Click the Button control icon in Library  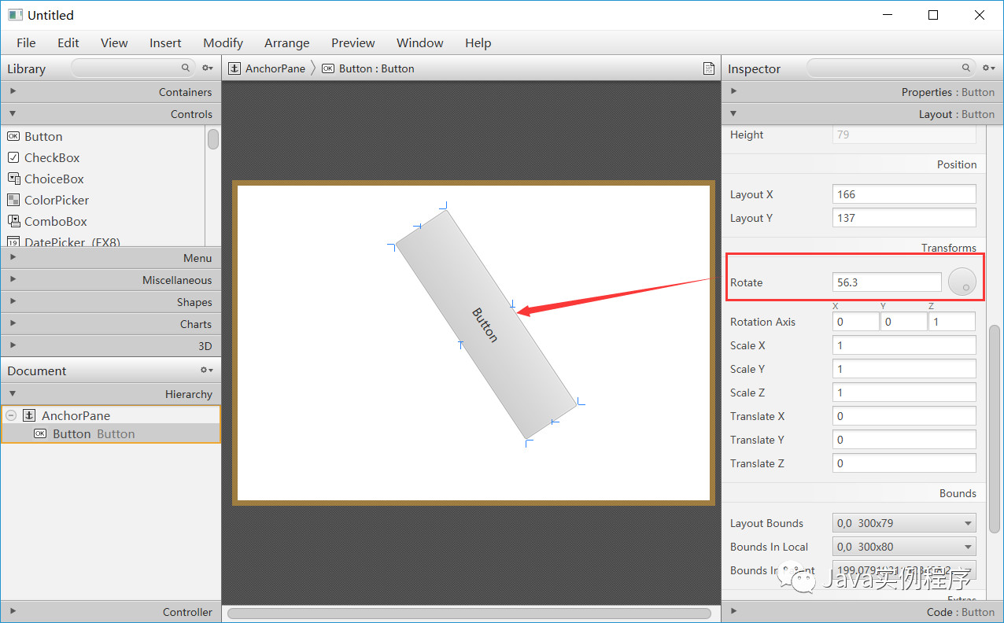click(x=13, y=136)
